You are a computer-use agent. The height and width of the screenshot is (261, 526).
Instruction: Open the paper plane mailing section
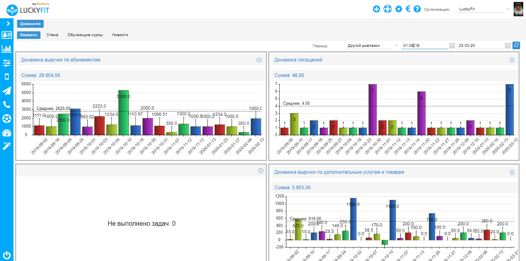click(7, 91)
